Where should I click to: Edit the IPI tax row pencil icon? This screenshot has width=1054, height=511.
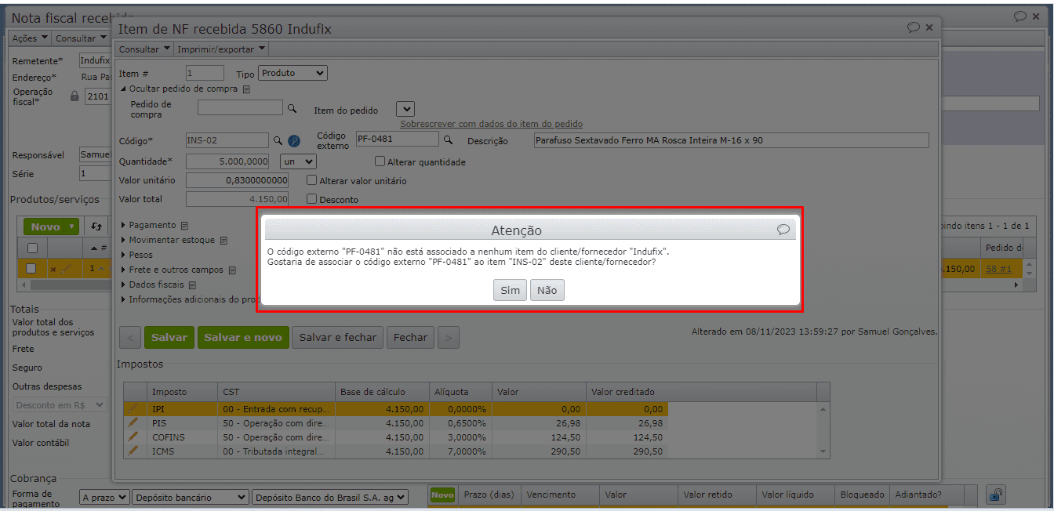(133, 408)
